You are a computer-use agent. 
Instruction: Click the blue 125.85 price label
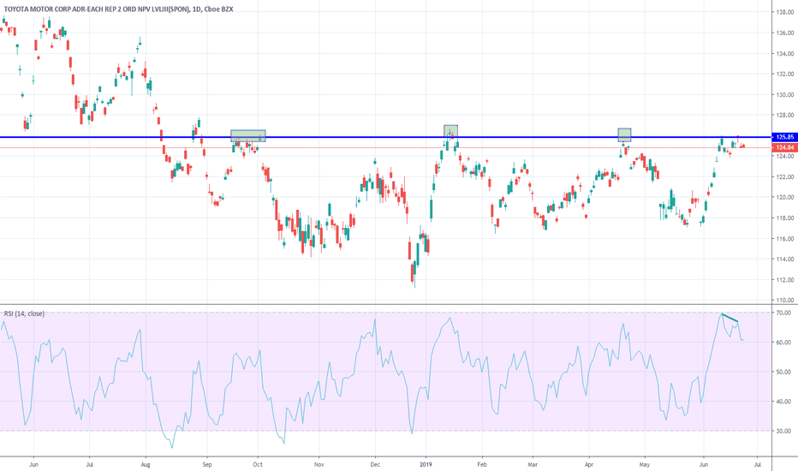tap(783, 137)
